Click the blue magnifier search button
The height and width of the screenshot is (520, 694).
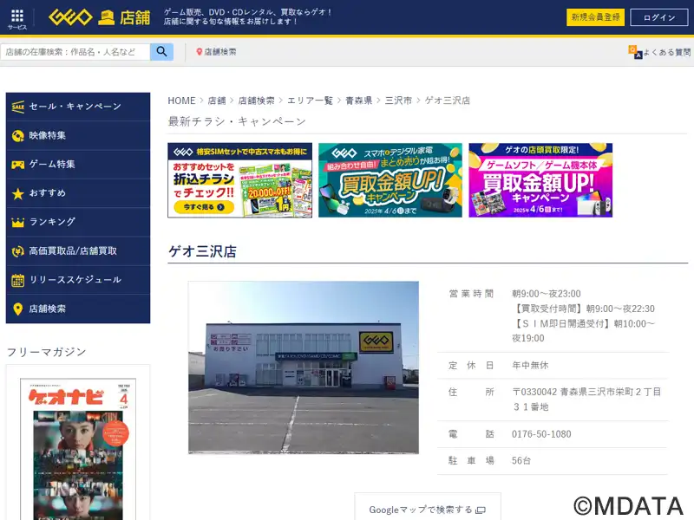(x=161, y=52)
